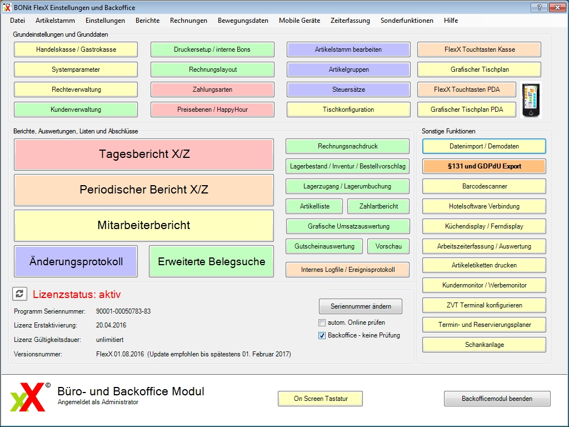This screenshot has height=427, width=569.
Task: Open Schankanlage settings
Action: tap(484, 345)
